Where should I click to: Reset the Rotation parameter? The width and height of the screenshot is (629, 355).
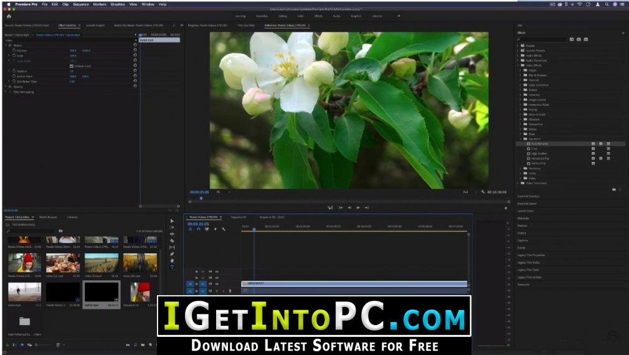point(135,70)
